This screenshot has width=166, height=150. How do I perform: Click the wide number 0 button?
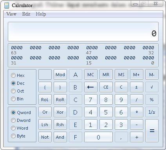coord(98,137)
